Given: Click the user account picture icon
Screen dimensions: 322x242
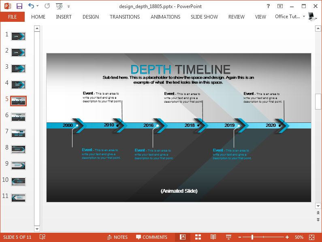Looking at the screenshot, I should pyautogui.click(x=313, y=17).
